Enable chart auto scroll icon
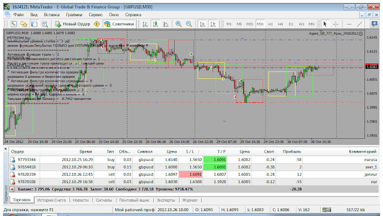 click(202, 24)
